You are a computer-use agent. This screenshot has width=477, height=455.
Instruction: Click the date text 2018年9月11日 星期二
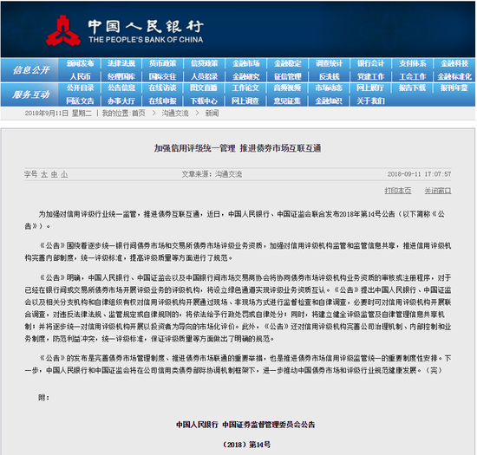58,114
